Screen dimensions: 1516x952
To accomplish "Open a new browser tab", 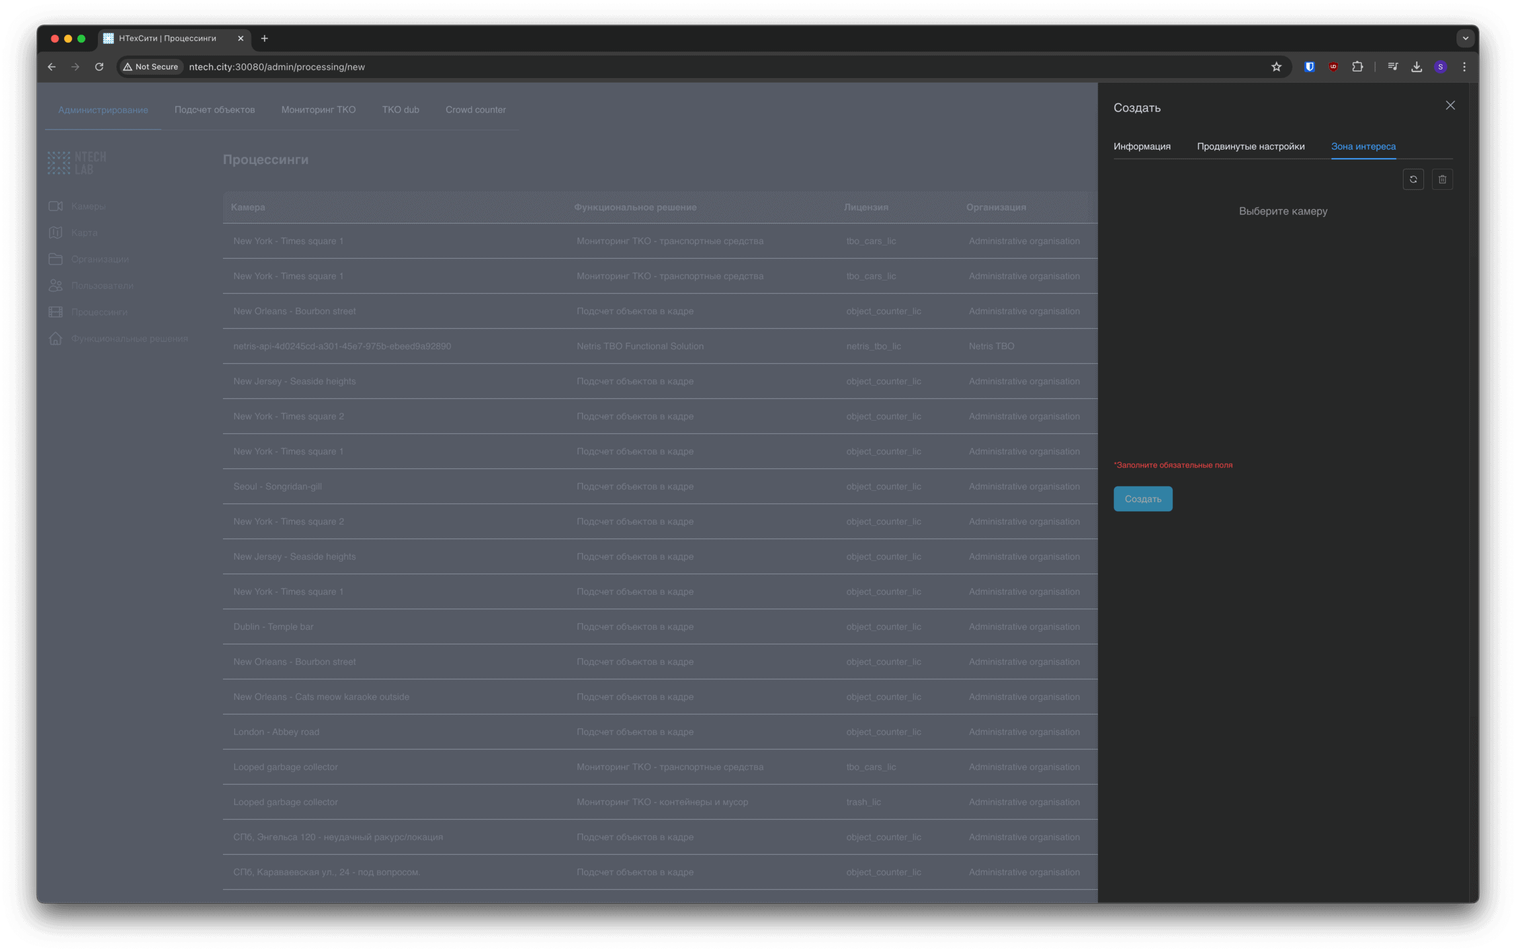I will (x=265, y=38).
